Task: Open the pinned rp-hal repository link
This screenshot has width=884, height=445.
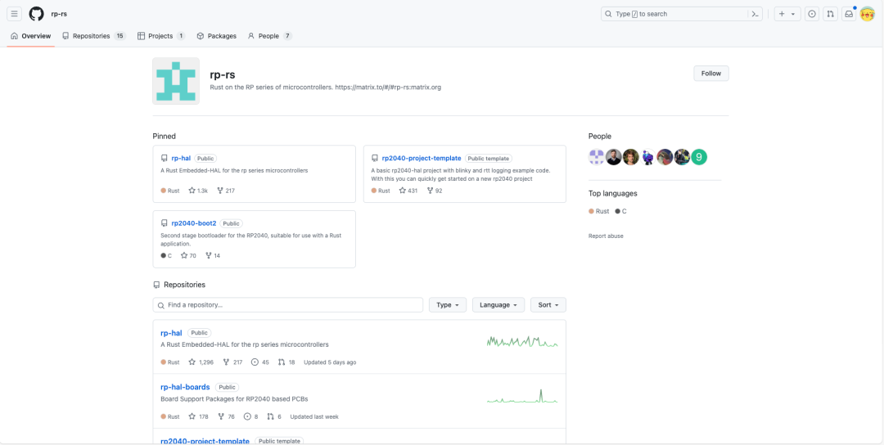Action: pyautogui.click(x=181, y=158)
